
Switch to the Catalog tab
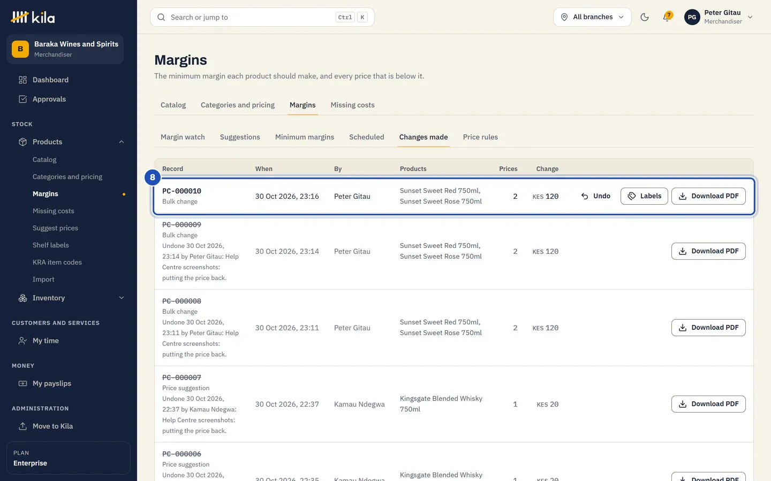pyautogui.click(x=173, y=105)
